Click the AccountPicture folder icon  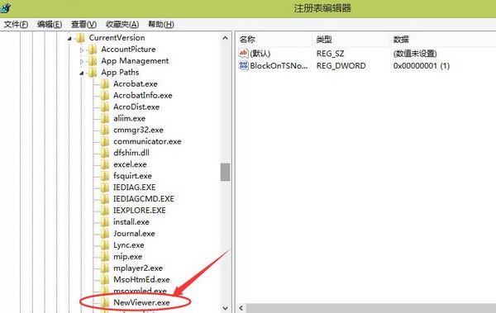coord(93,50)
